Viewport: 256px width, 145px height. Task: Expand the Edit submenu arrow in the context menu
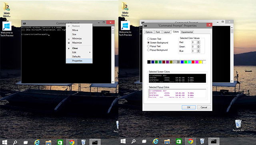point(90,52)
